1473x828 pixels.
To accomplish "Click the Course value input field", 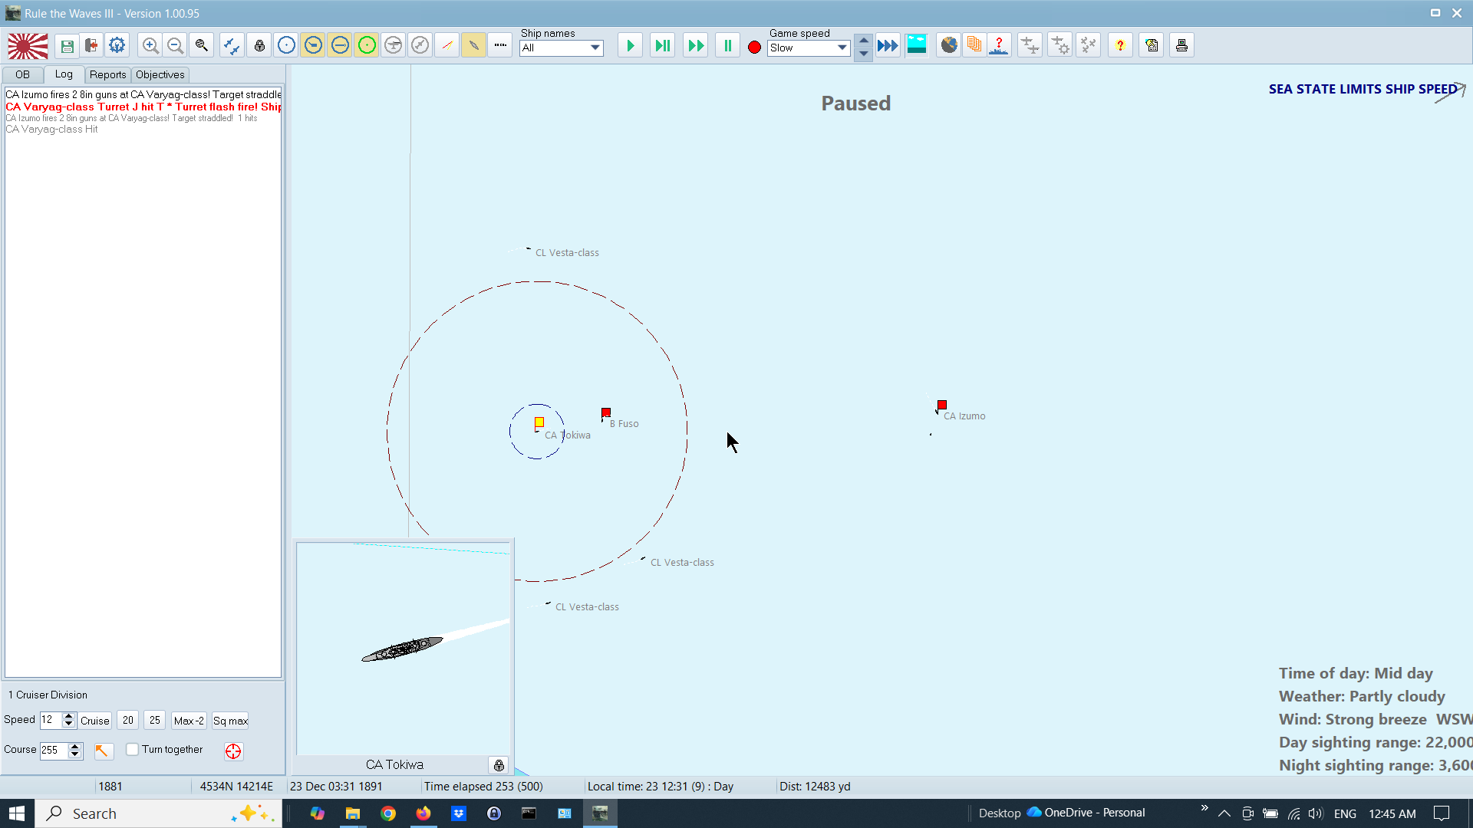I will coord(54,750).
